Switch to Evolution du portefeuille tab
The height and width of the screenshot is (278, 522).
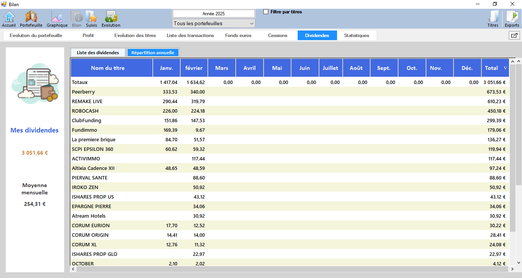(x=36, y=36)
